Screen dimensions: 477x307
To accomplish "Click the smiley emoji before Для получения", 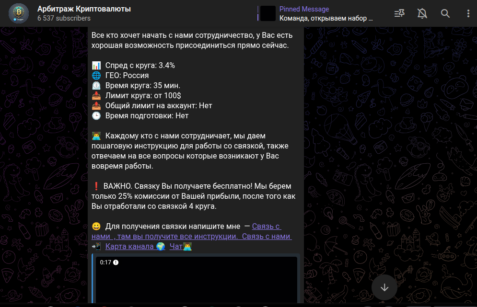I will click(96, 226).
